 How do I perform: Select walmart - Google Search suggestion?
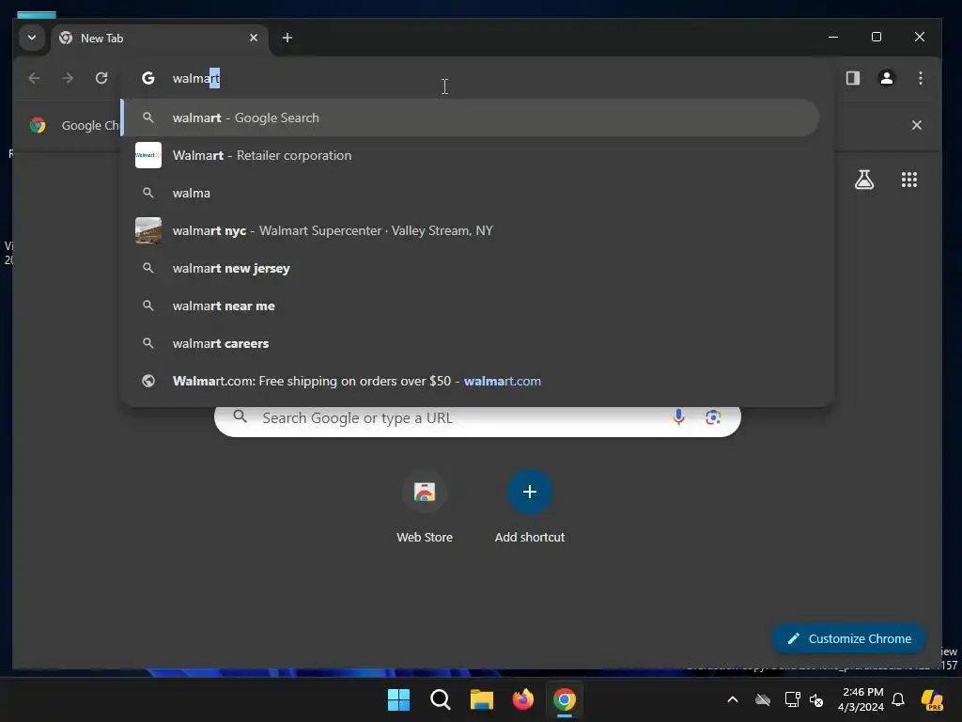pos(471,118)
